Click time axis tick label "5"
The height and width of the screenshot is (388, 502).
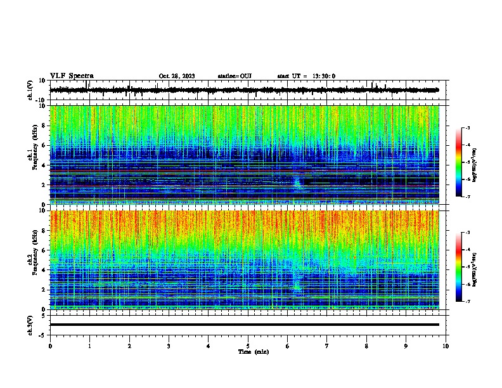248,346
